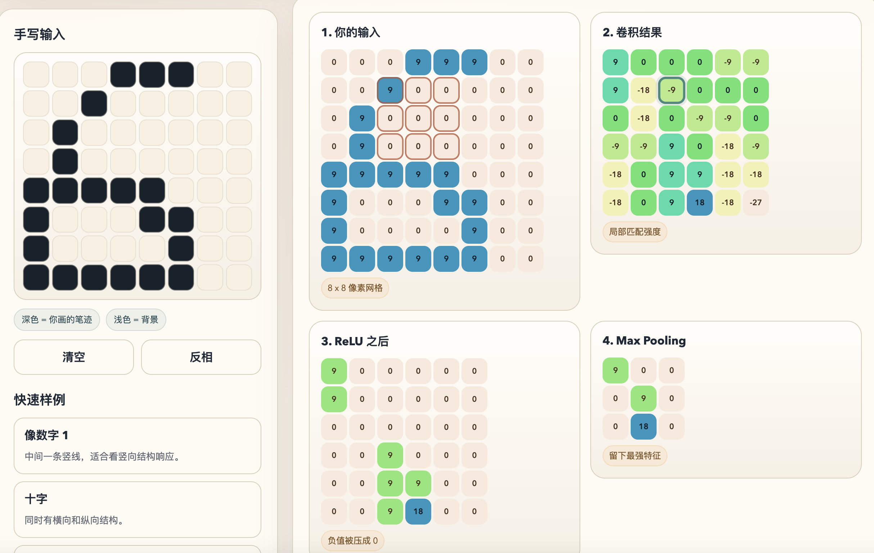Click the top-left 9 cell in Max Pooling

coord(615,370)
